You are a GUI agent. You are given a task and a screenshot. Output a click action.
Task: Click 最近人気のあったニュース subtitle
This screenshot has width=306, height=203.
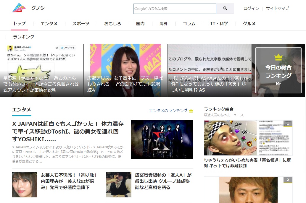(224, 115)
